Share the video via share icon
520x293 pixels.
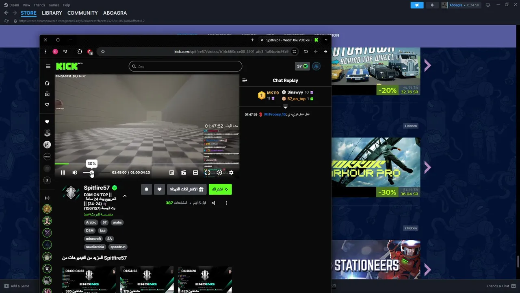213,203
